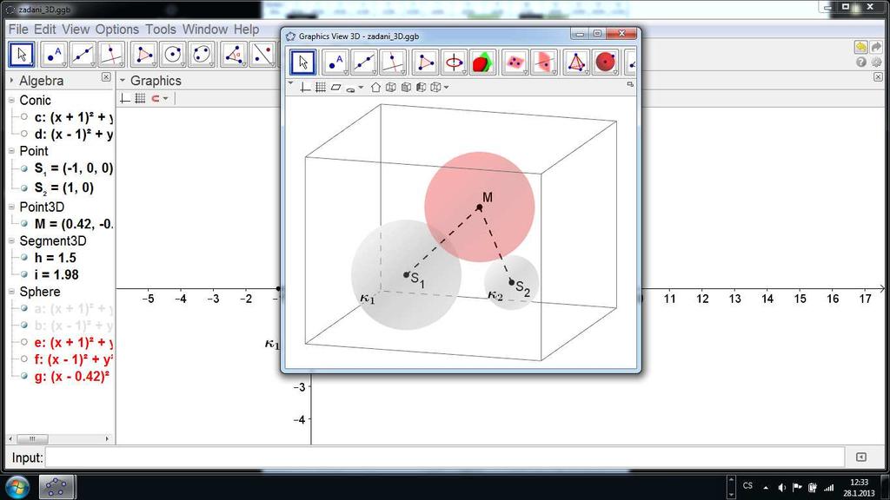Click the Redo arrow icon

tap(876, 47)
